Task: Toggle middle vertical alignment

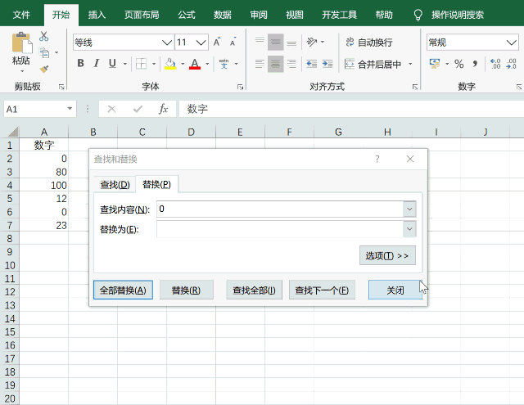Action: [275, 43]
